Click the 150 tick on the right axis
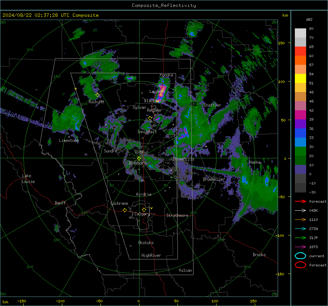The image size is (328, 306). 281,43
